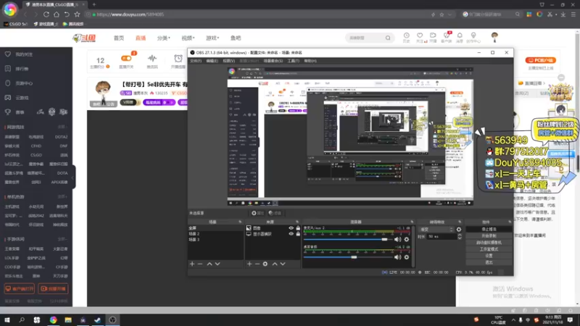
Task: Open the 场景集合(S) menu in OBS
Action: click(x=273, y=61)
